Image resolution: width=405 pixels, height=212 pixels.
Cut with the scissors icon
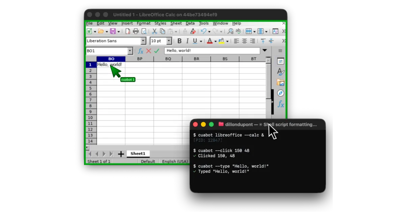tap(154, 31)
